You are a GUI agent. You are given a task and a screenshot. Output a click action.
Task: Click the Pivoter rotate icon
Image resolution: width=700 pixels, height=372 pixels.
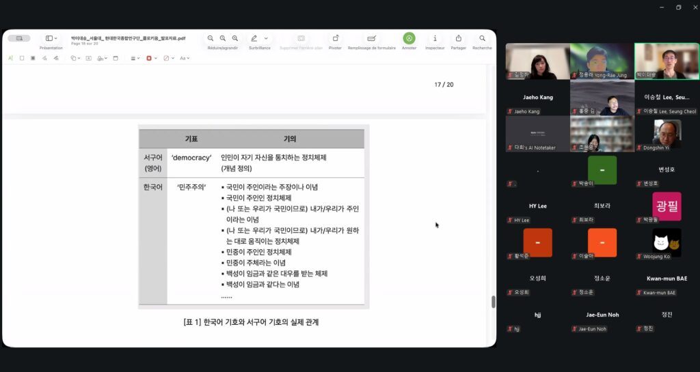335,38
